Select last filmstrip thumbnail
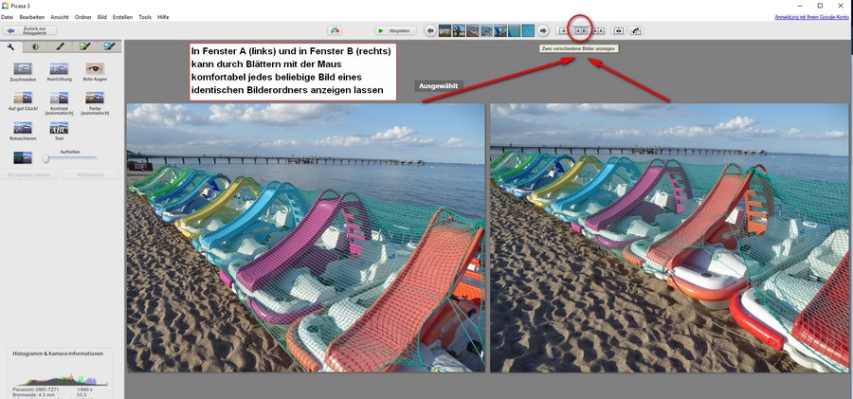 tap(528, 31)
